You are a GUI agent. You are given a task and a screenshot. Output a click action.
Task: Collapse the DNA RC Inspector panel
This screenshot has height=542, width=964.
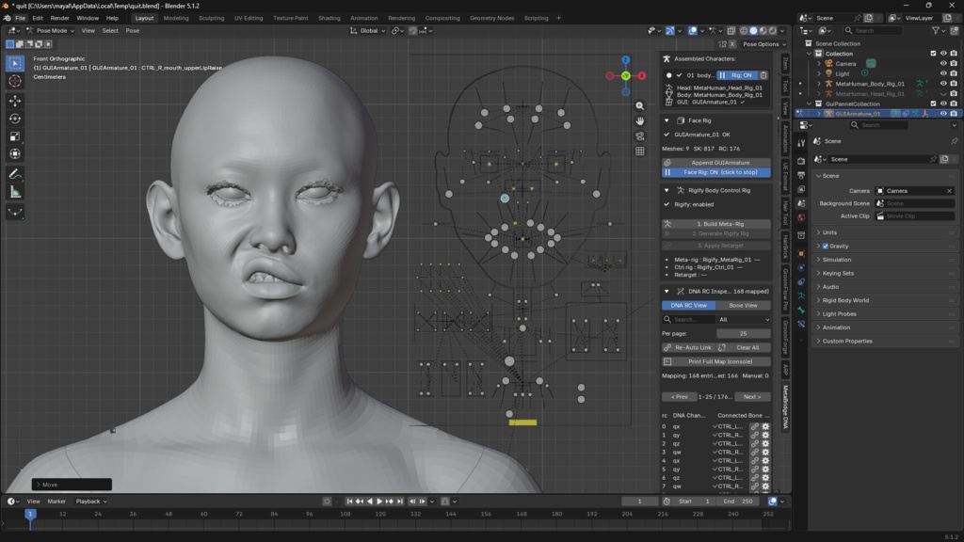coord(667,292)
